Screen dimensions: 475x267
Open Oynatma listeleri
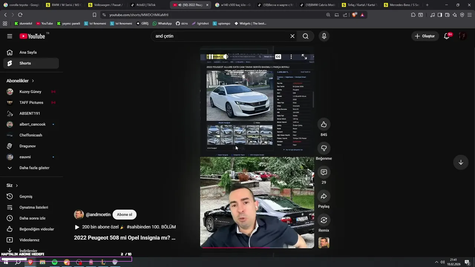click(31, 207)
